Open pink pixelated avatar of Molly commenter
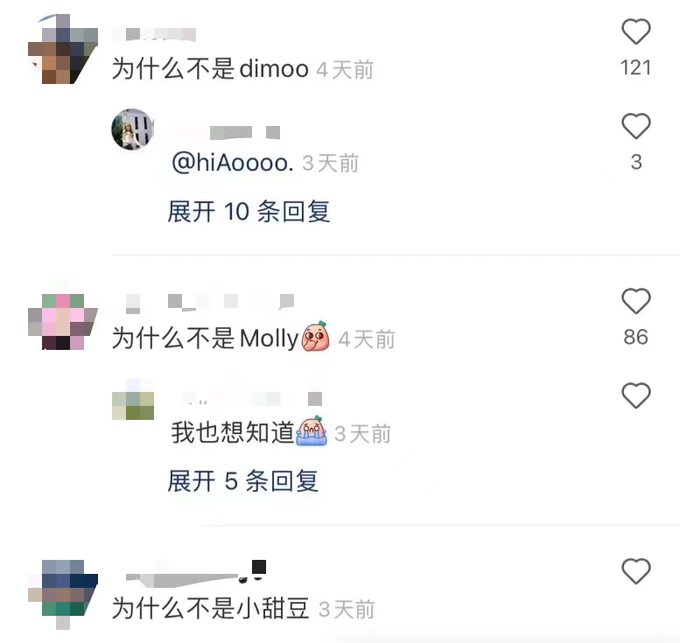 tap(63, 322)
